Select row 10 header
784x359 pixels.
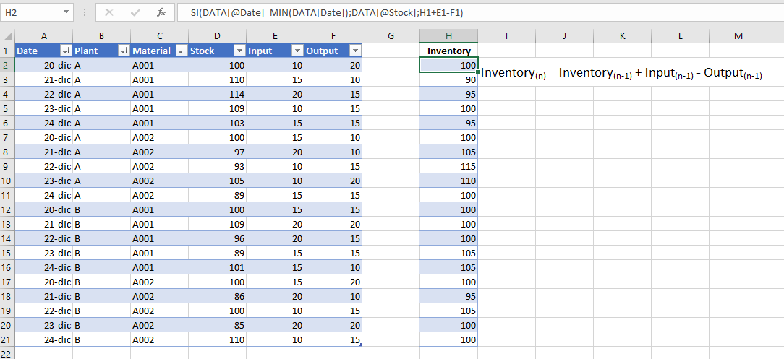(7, 181)
